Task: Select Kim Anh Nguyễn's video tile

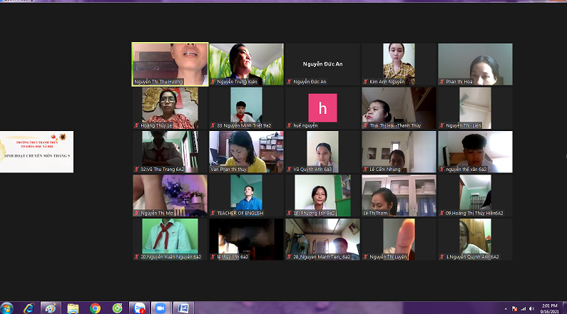Action: coord(399,64)
